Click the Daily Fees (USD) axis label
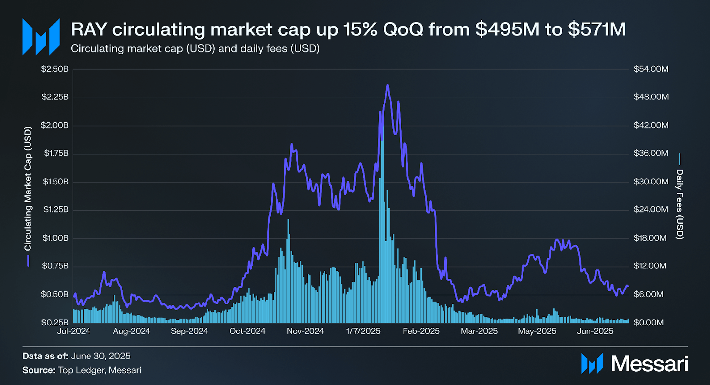 (x=680, y=204)
